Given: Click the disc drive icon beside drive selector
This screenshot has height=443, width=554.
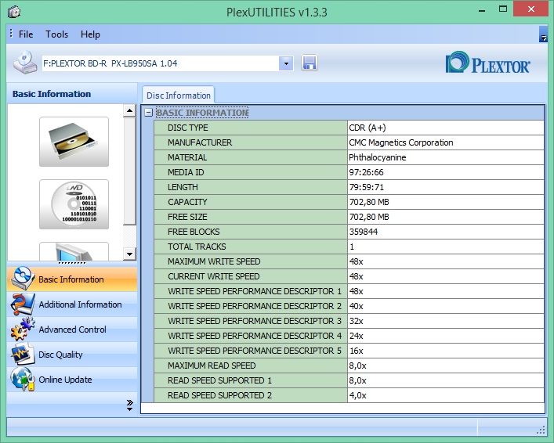Looking at the screenshot, I should coord(25,63).
